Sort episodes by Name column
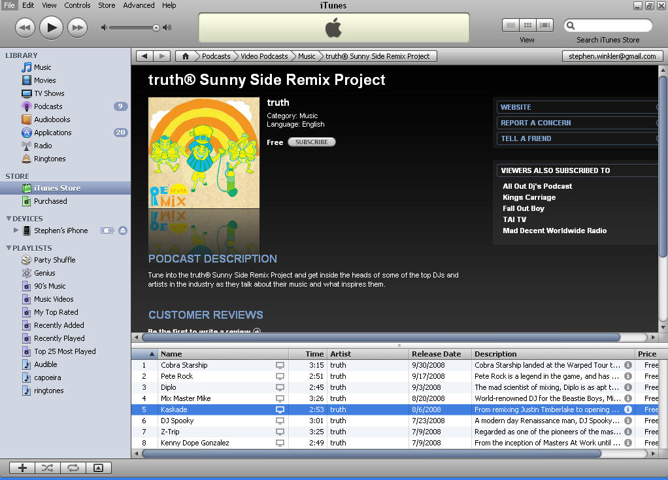Viewport: 668px width, 480px height. coord(223,354)
